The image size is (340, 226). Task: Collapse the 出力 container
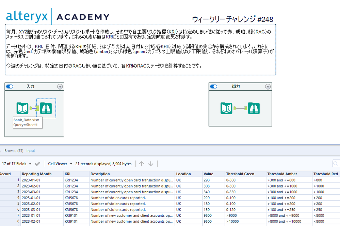coord(268,87)
